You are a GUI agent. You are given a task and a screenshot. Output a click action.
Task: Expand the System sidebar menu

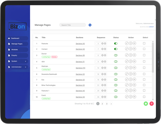tap(18, 61)
